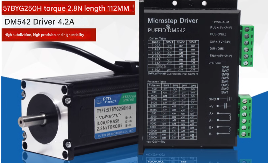
Task: Click the "+V" power terminal label
Action: click(211, 106)
